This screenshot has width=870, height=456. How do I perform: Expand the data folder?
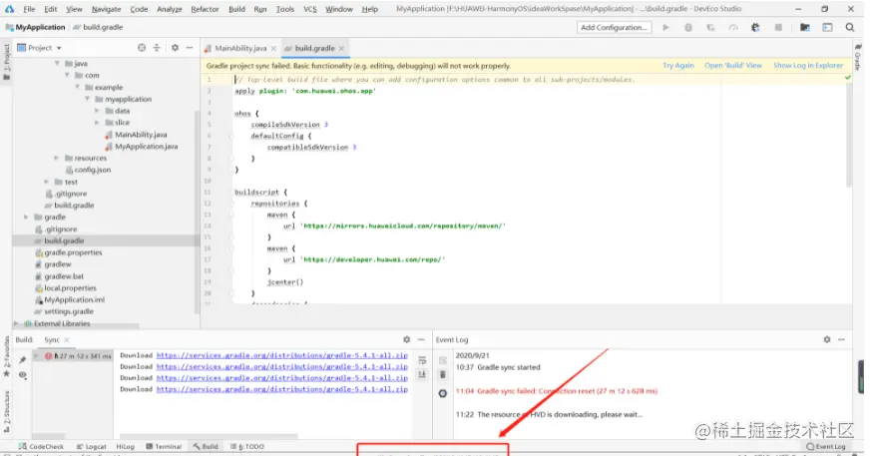[97, 111]
